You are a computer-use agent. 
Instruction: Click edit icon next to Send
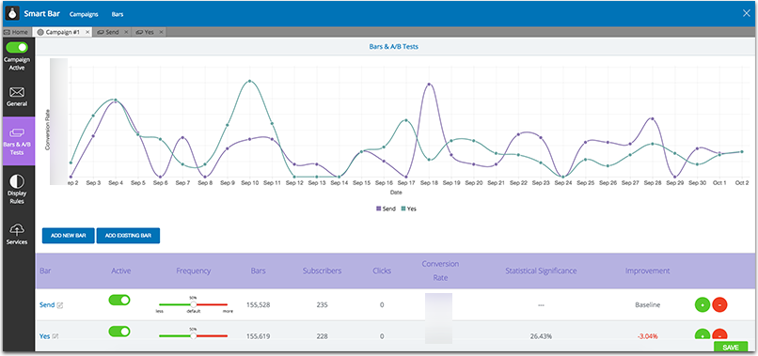(x=60, y=305)
